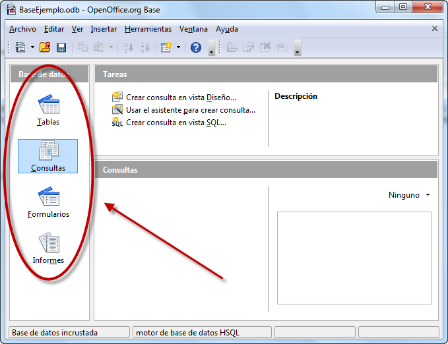Open the Ayuda menu
The image size is (448, 344).
[x=227, y=29]
